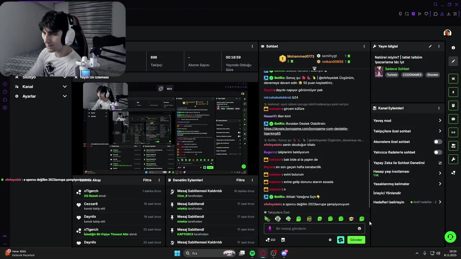Open Spotify from the taskbar
Screen dimensions: 461x259
pos(252,253)
